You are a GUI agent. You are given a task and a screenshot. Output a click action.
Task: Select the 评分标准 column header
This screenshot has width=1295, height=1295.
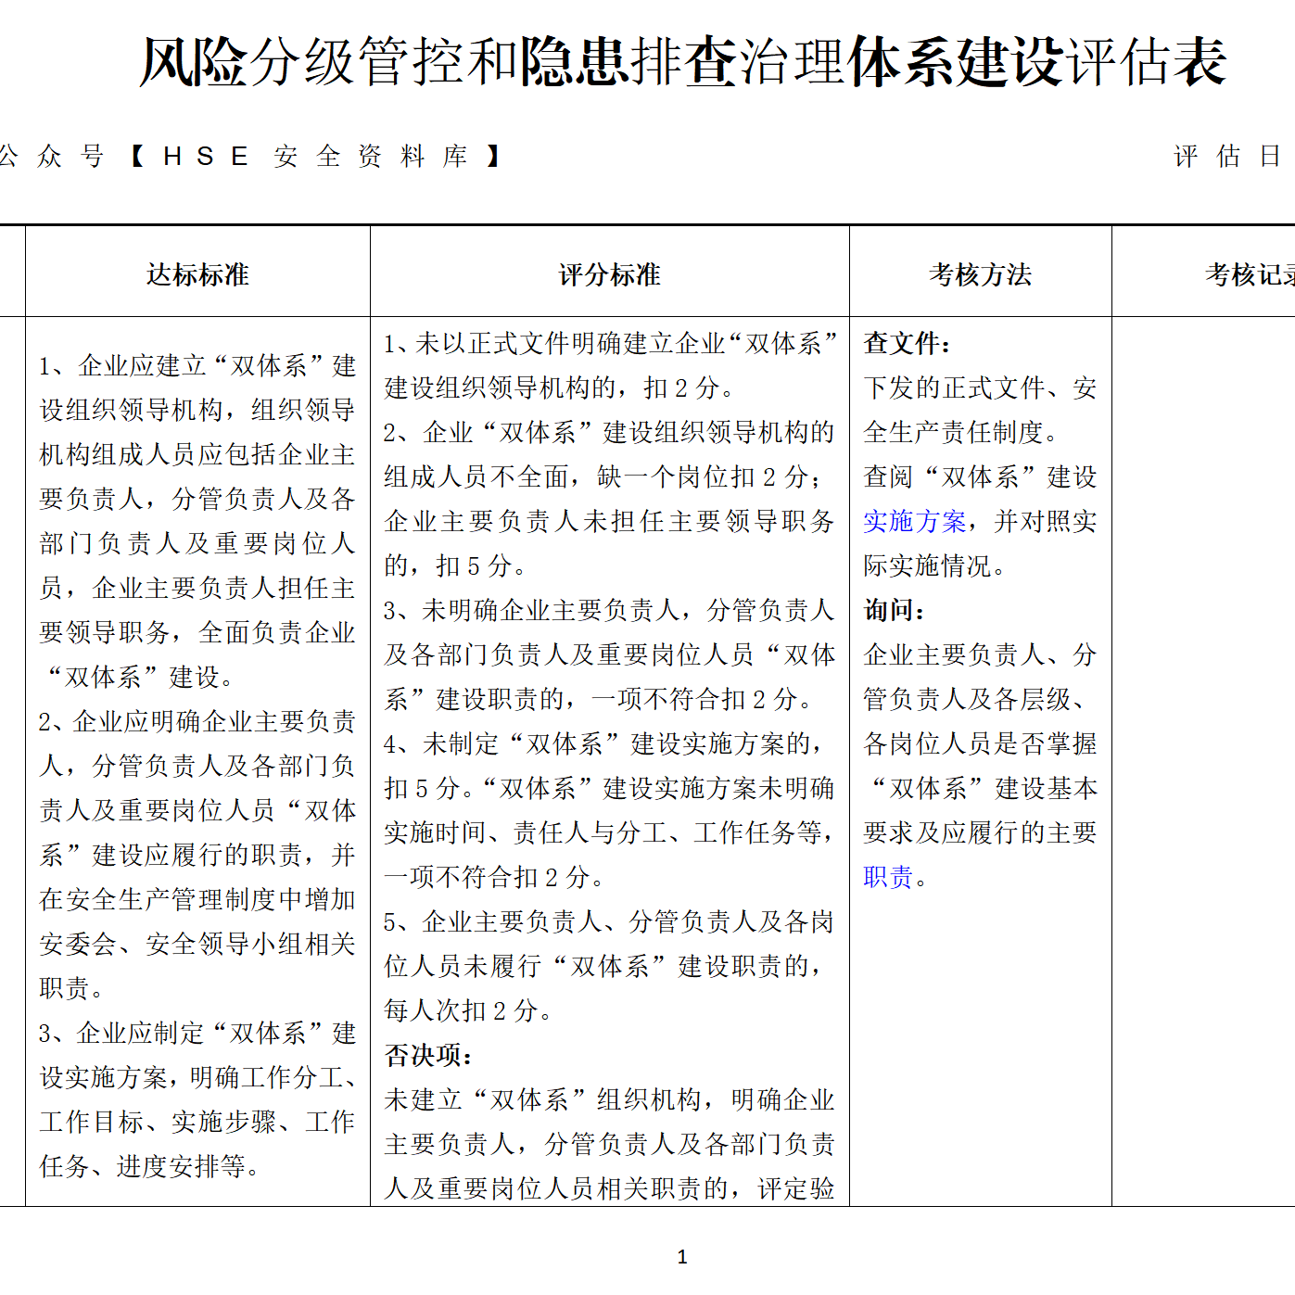609,274
